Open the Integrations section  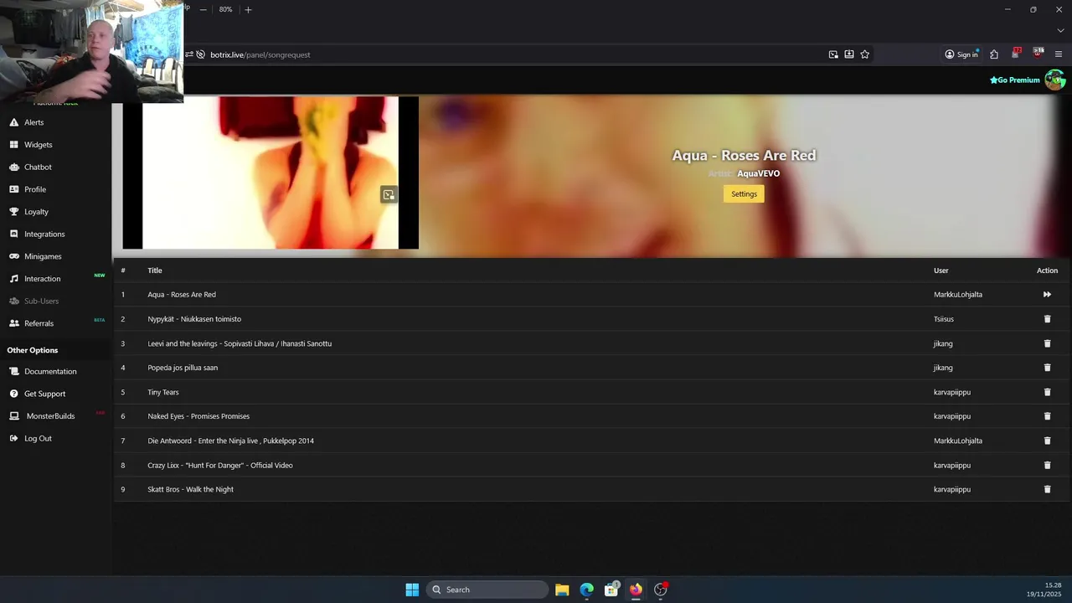coord(44,234)
